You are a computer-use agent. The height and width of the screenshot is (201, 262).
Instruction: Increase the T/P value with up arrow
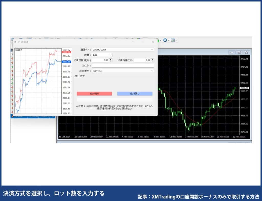pos(152,59)
